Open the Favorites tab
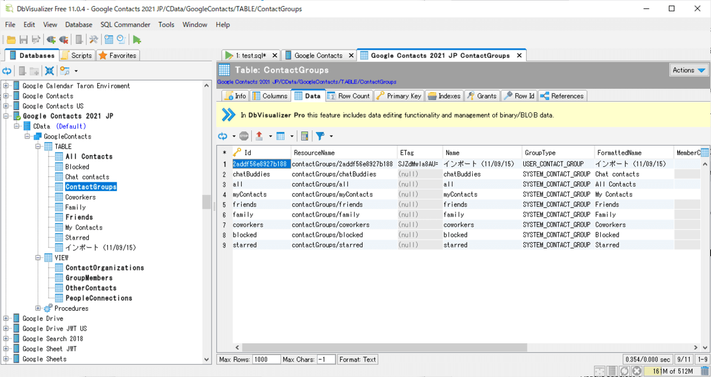The height and width of the screenshot is (377, 711). pos(117,56)
